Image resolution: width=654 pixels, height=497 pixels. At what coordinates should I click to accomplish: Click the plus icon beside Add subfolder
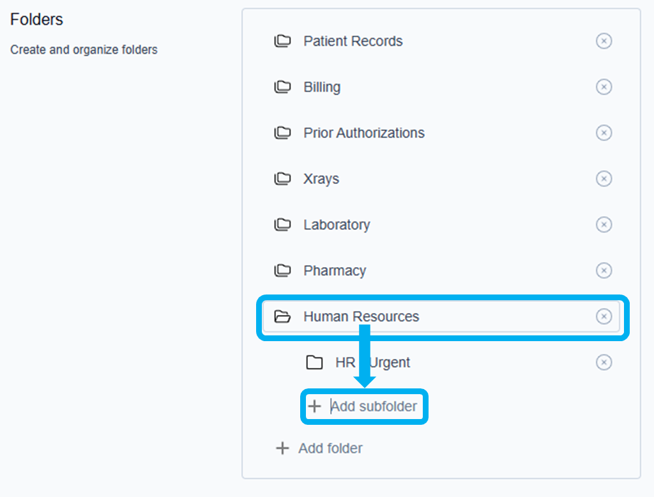tap(314, 406)
